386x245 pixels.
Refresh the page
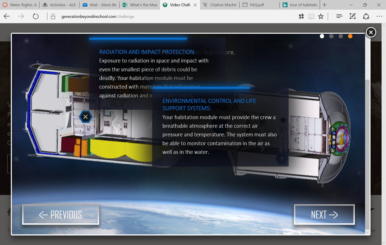[36, 16]
